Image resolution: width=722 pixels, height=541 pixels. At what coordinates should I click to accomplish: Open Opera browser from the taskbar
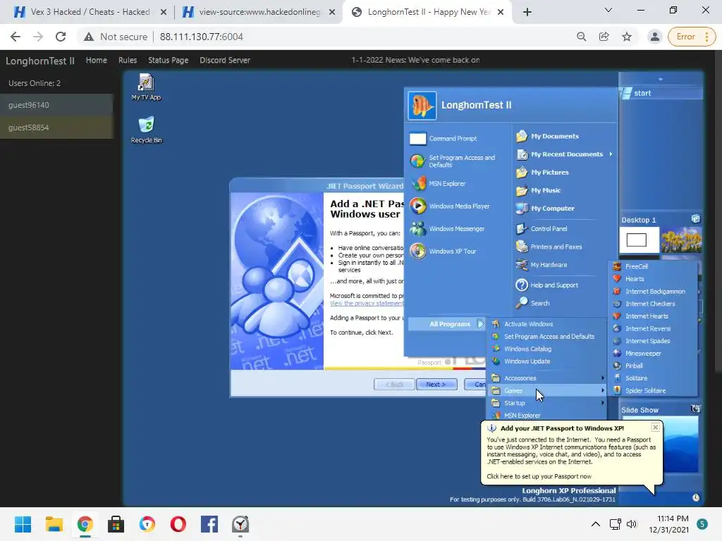point(178,524)
